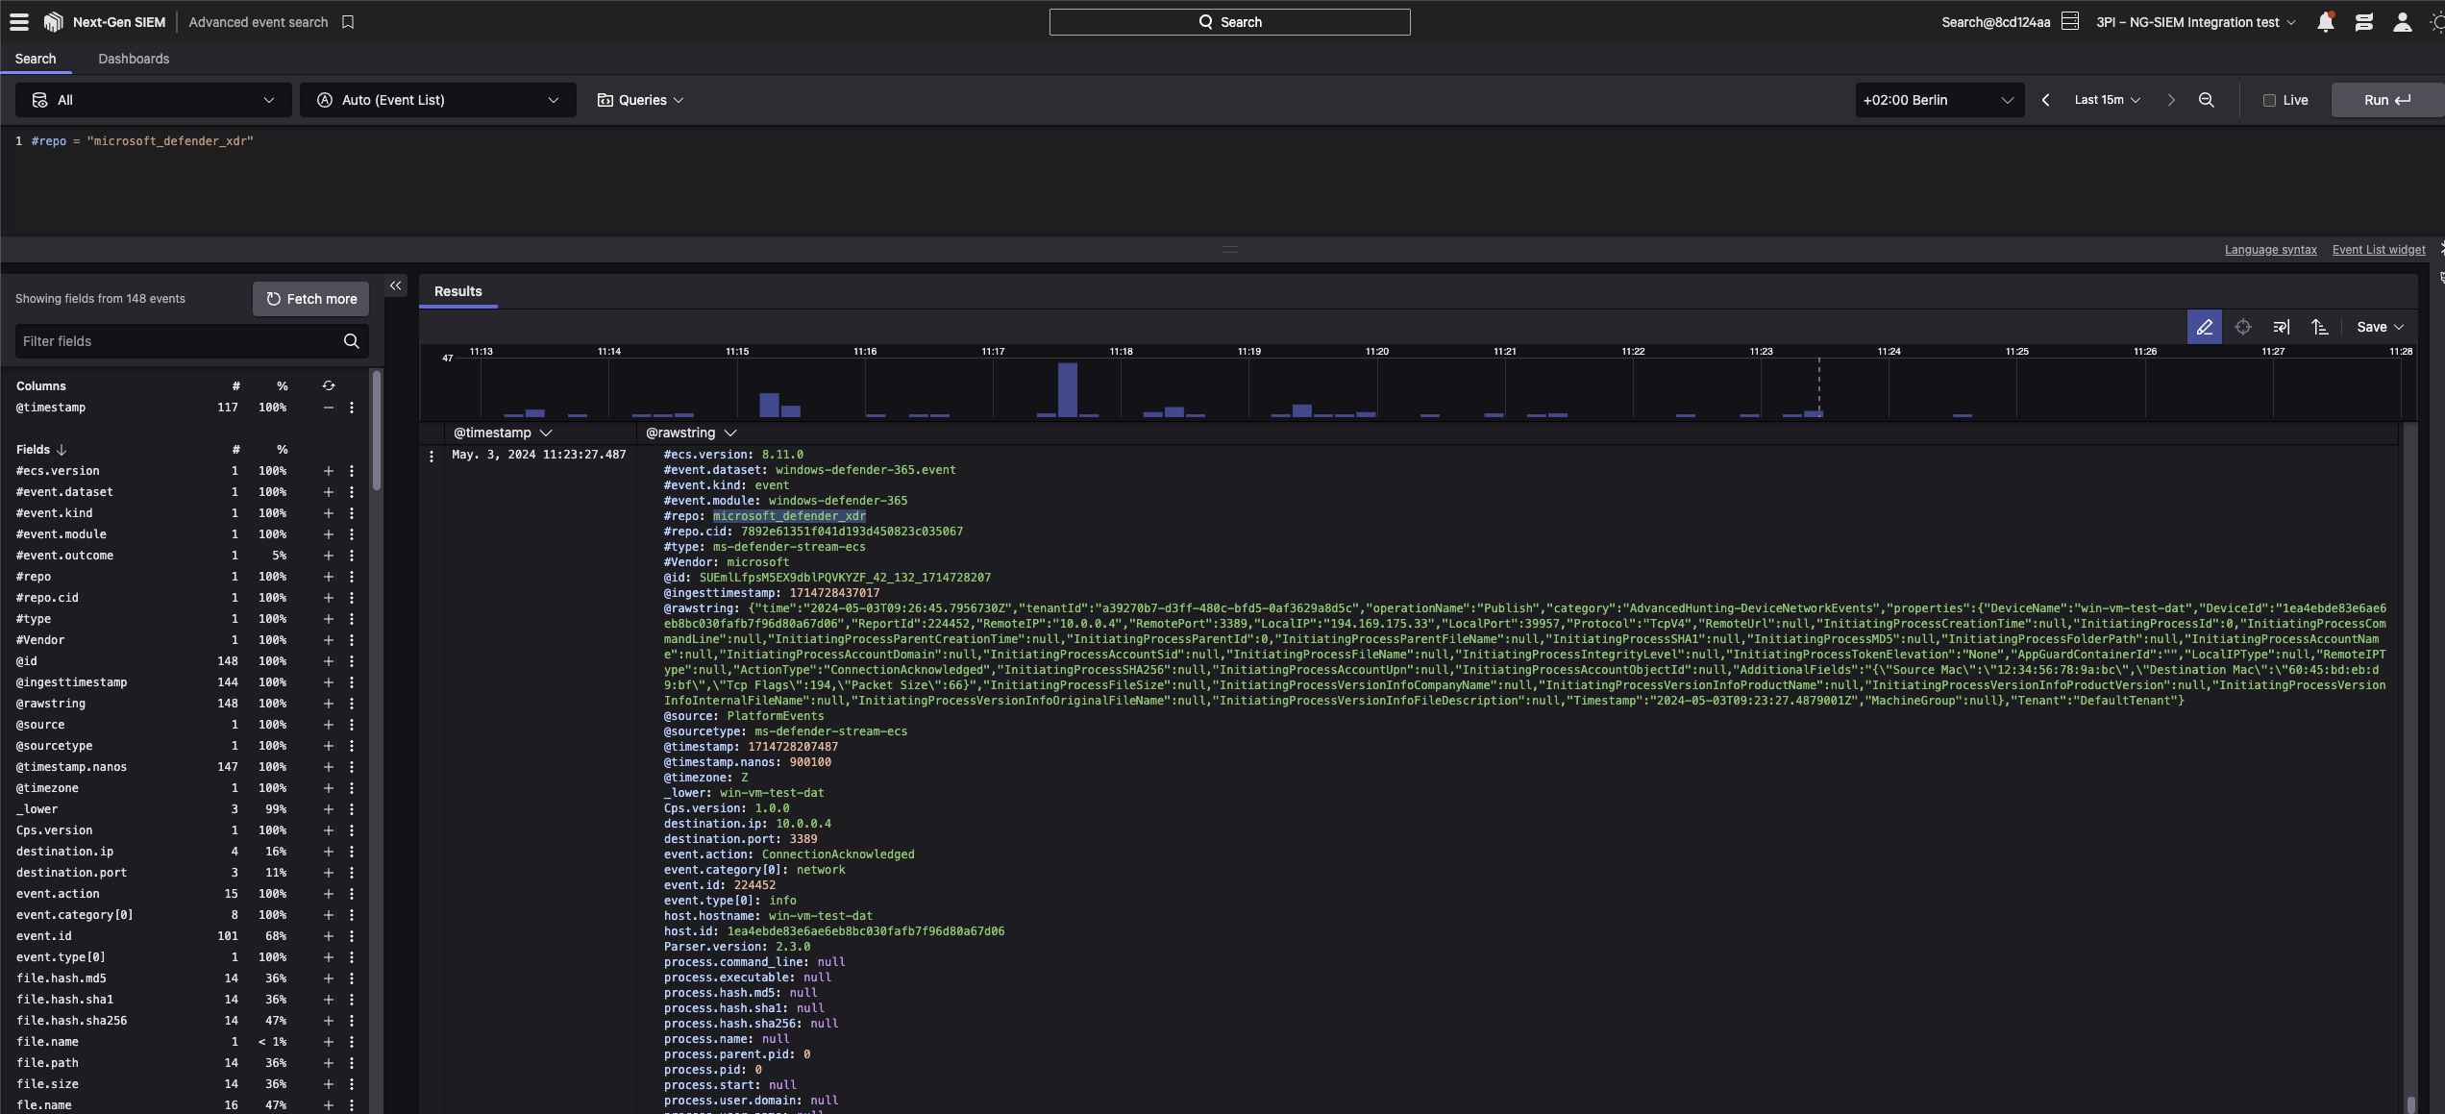
Task: Click the Fetch more button
Action: [x=310, y=299]
